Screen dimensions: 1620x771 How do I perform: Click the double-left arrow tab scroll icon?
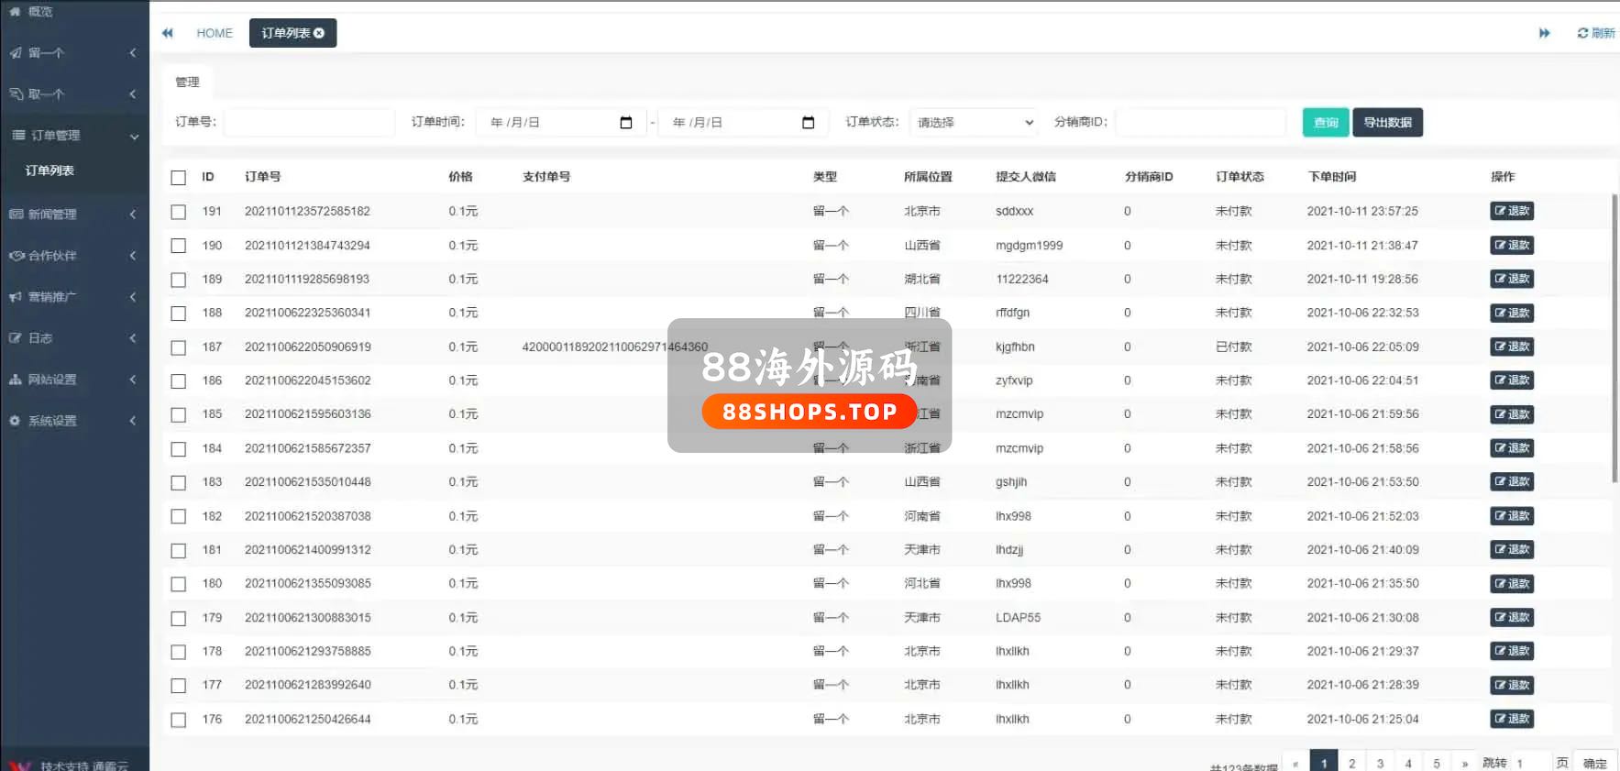pos(168,33)
